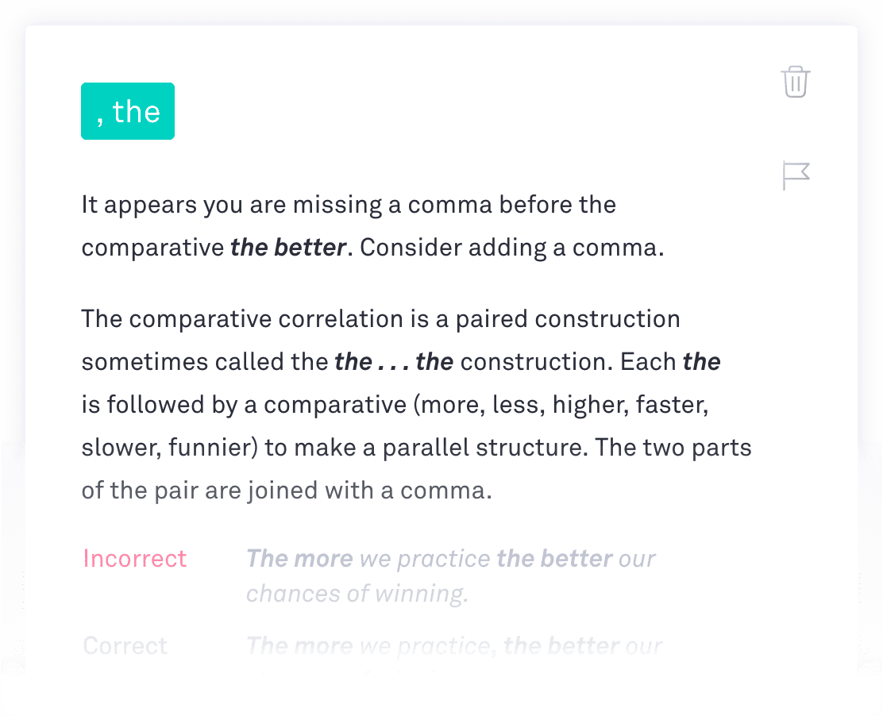Click the "Incorrect" example label
Screen dimensions: 883x716
pyautogui.click(x=134, y=558)
